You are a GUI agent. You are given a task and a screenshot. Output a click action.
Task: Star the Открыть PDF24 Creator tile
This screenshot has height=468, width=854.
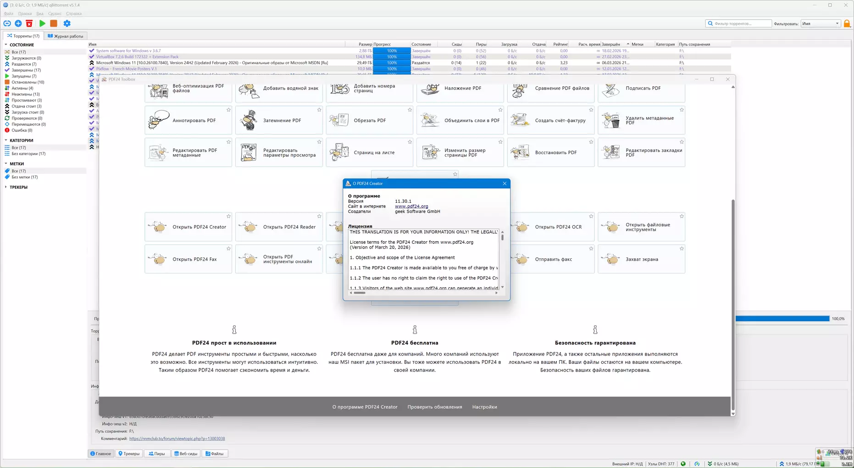(x=228, y=217)
